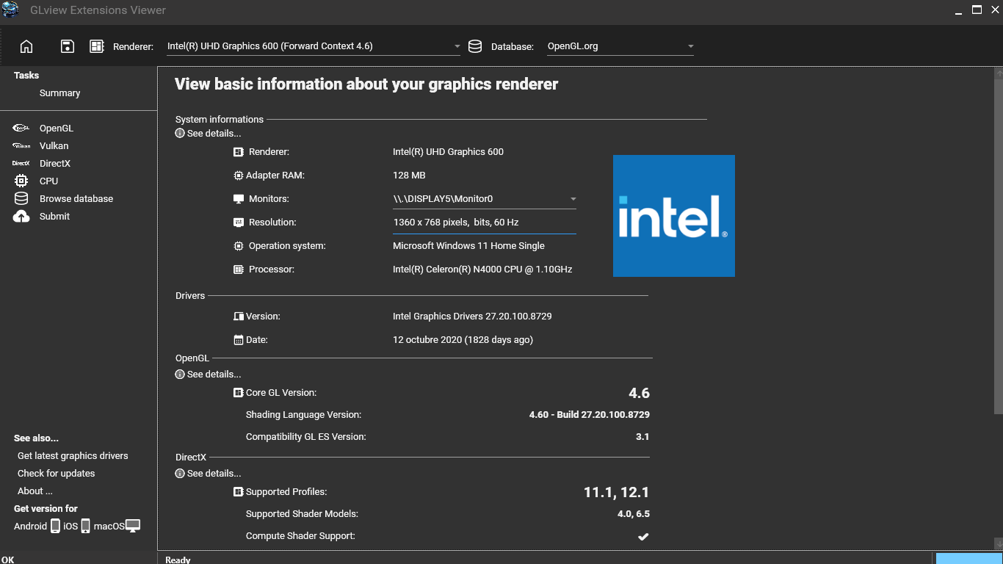Click 'Microsoft Windows 11 Home Single' text
The height and width of the screenshot is (564, 1003).
(x=468, y=246)
